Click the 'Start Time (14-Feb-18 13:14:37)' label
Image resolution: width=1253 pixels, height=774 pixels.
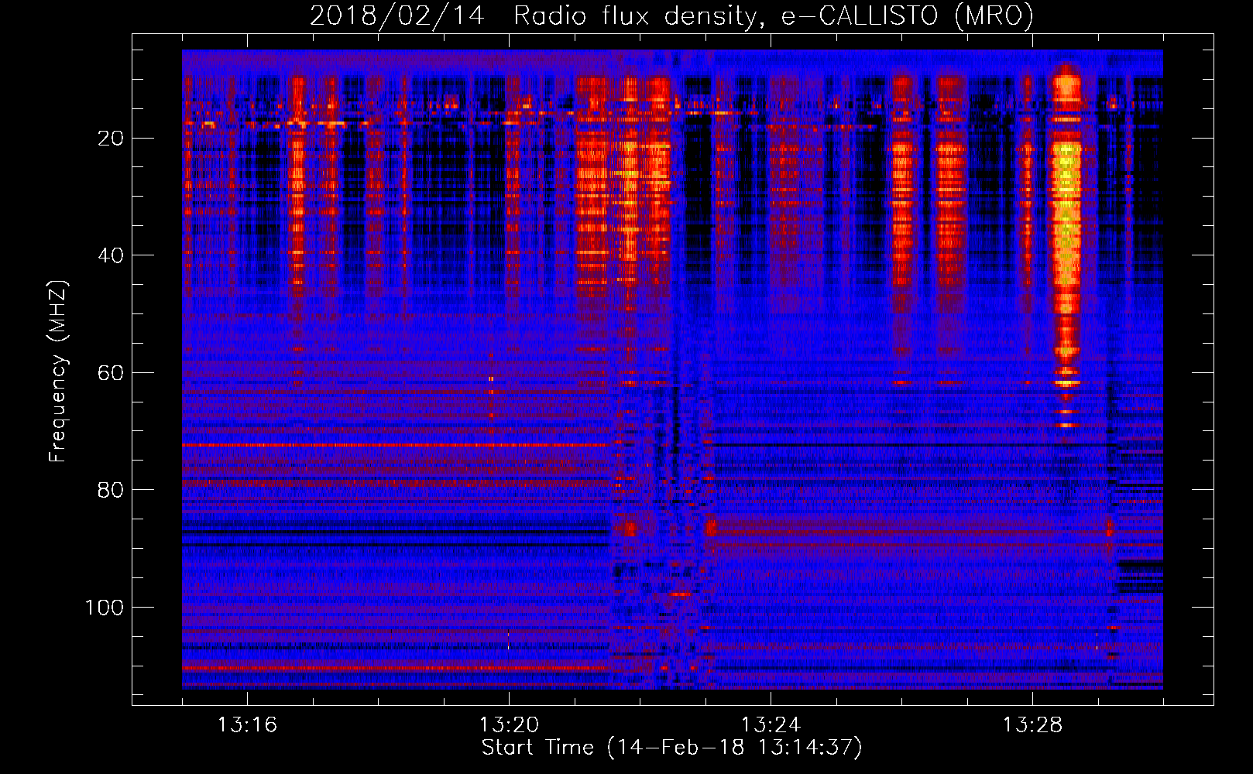[671, 748]
